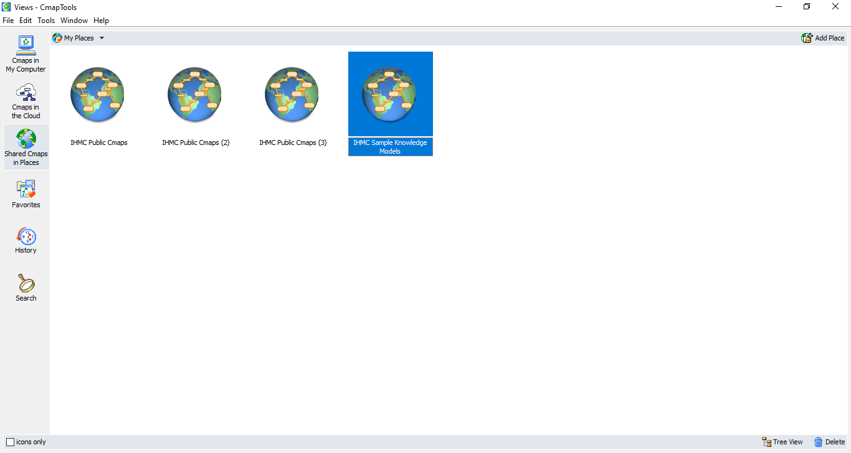Open the Window menu

coord(74,21)
